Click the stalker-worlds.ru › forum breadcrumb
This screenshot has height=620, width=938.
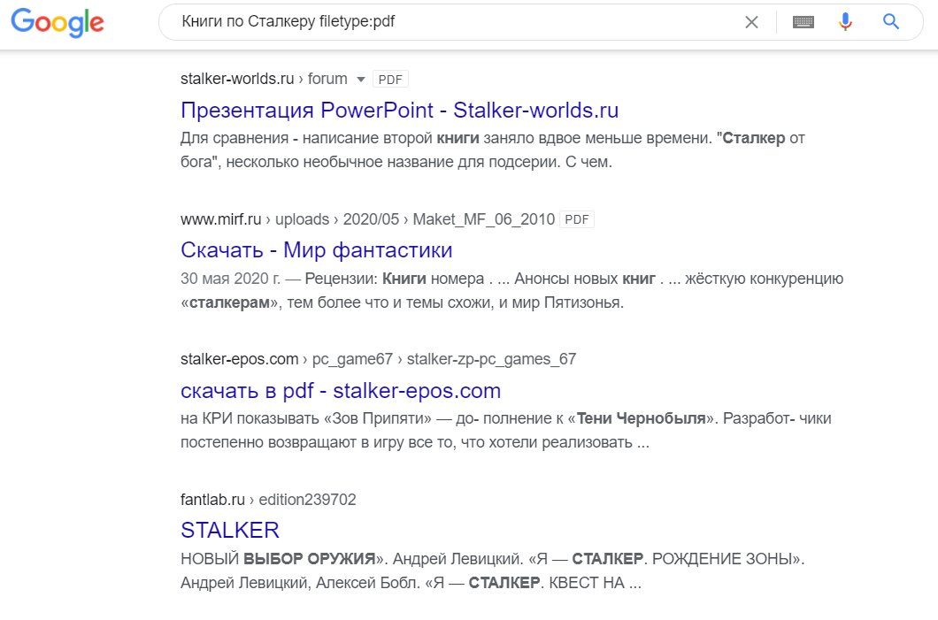[x=264, y=79]
